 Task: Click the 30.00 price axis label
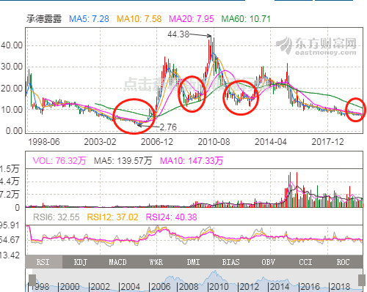click(x=12, y=67)
